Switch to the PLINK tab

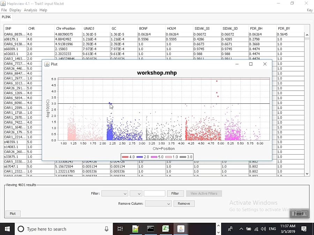[6, 17]
